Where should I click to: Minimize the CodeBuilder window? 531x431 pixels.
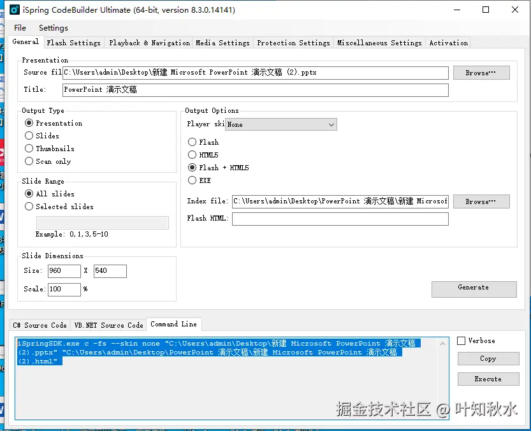[457, 10]
